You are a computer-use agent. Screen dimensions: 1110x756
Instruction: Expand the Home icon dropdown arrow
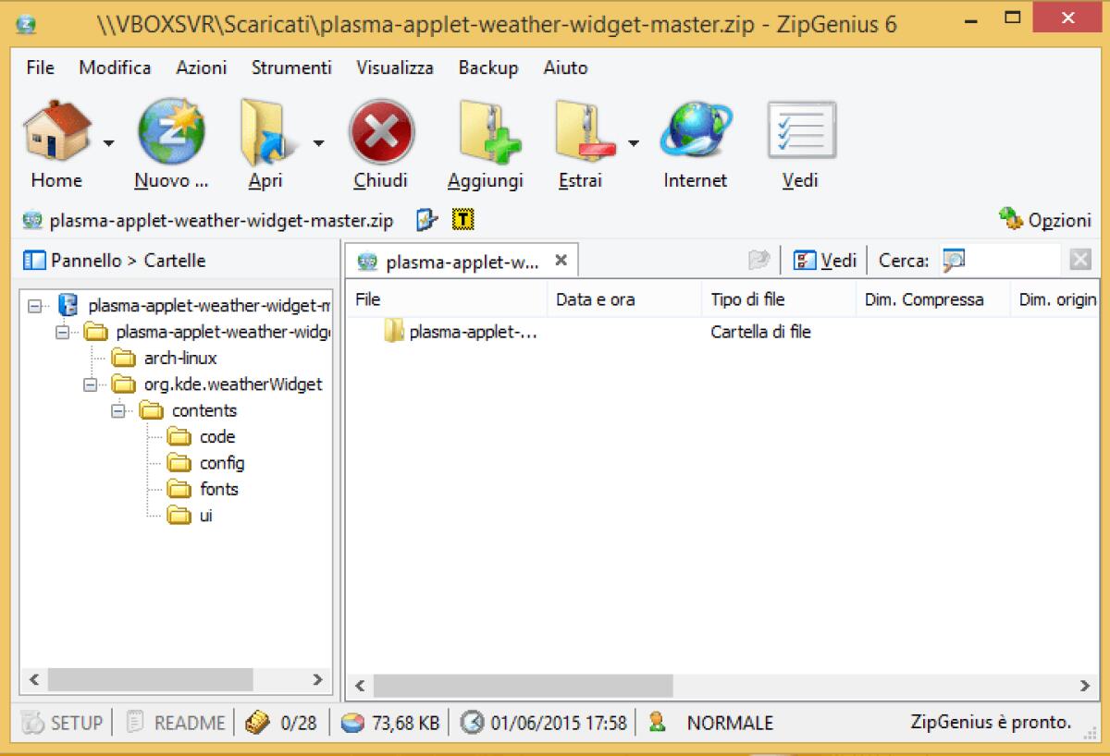[x=108, y=144]
